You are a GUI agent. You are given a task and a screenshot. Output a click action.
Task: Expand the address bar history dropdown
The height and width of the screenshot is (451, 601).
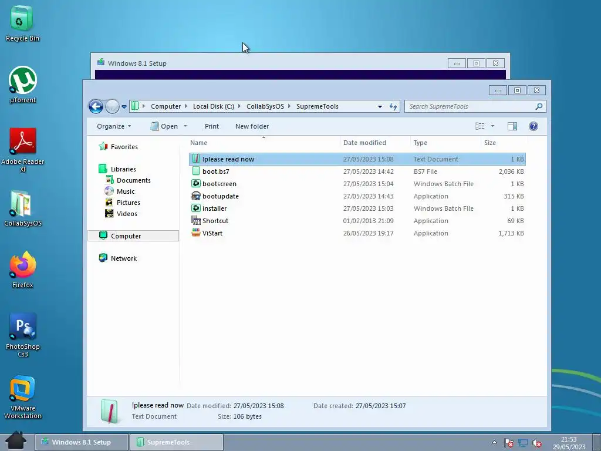click(380, 107)
